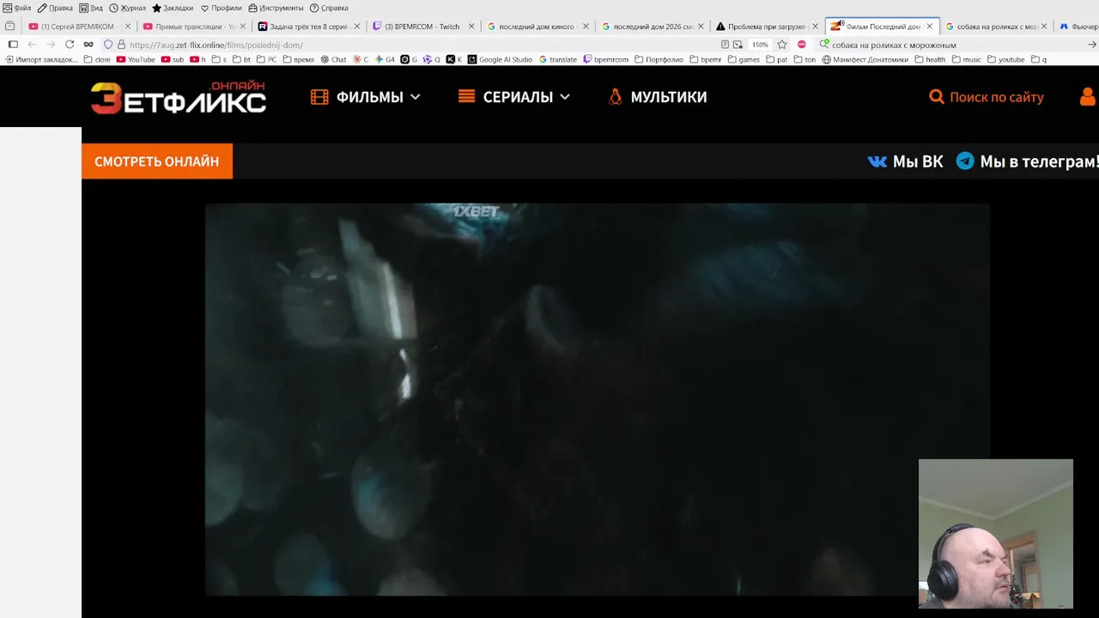This screenshot has width=1099, height=618.
Task: Open the Справка menu
Action: coord(329,8)
